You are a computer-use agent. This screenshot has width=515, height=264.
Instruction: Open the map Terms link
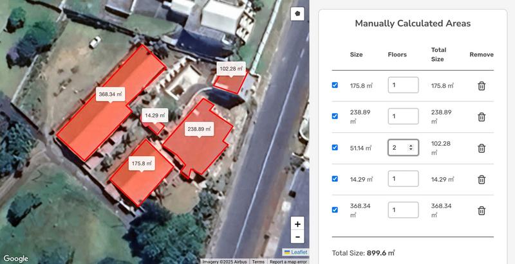pos(258,261)
